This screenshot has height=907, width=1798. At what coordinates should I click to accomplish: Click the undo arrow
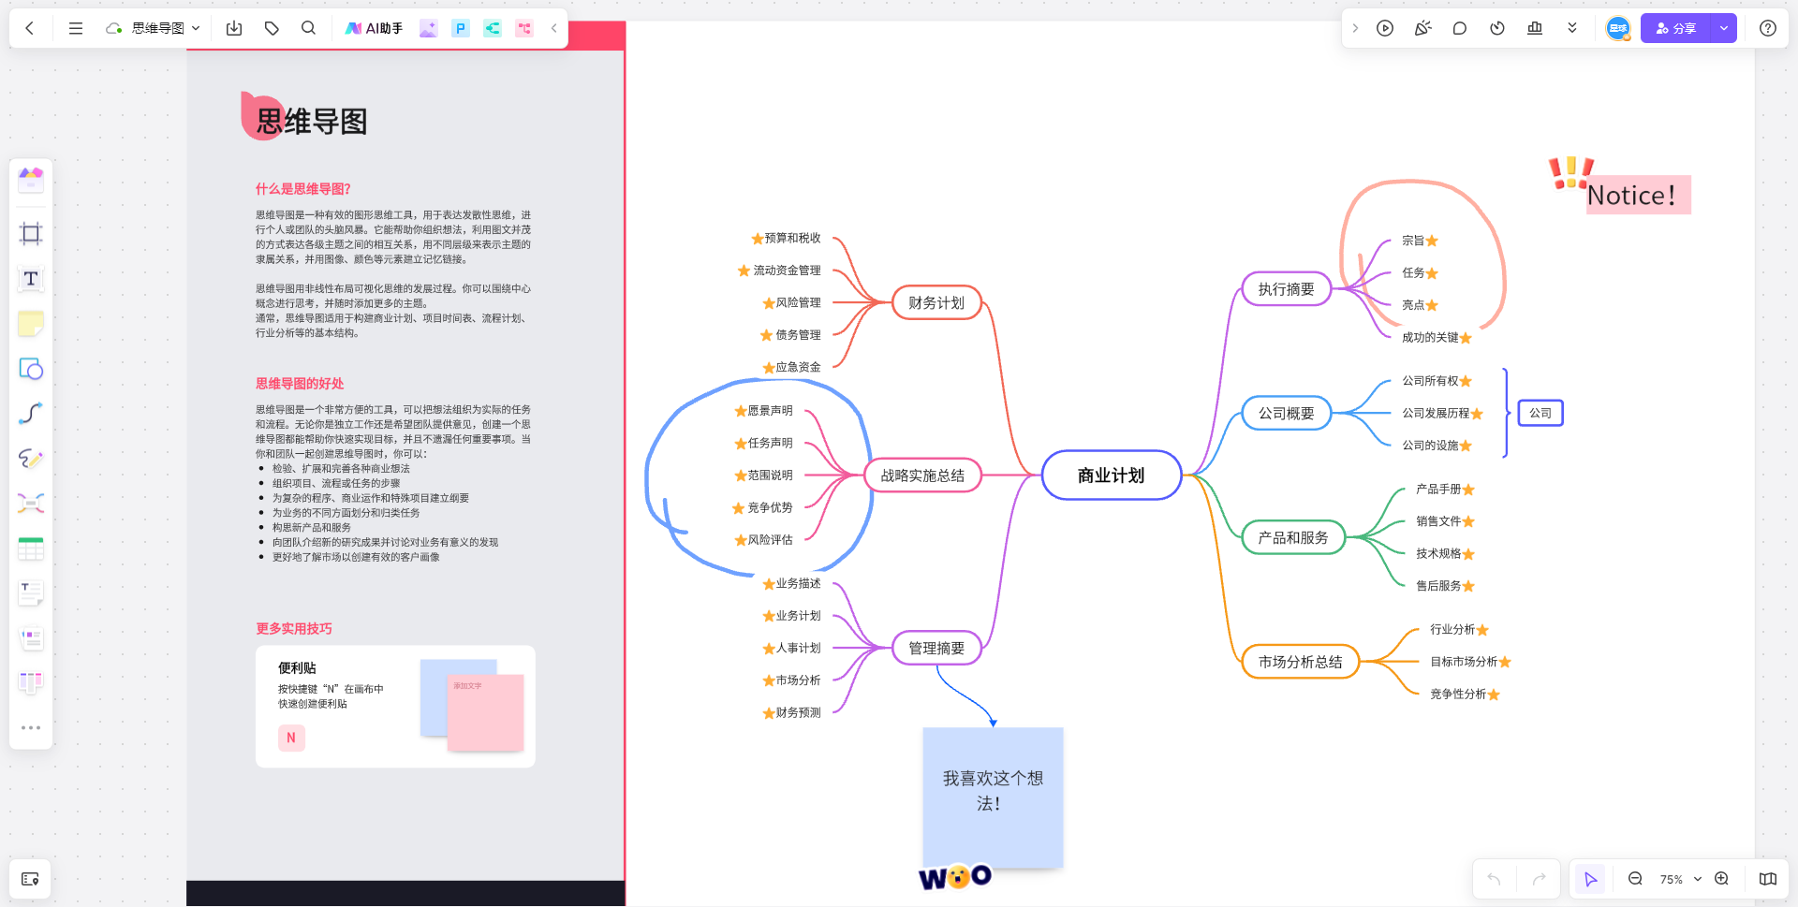(1494, 879)
